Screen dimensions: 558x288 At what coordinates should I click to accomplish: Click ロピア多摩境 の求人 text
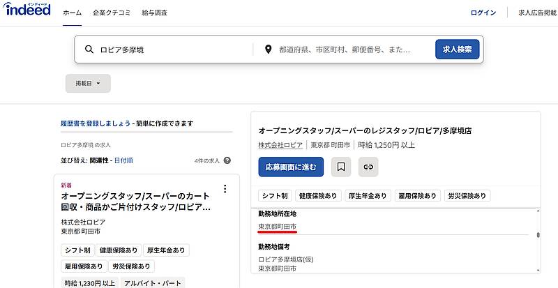click(85, 145)
